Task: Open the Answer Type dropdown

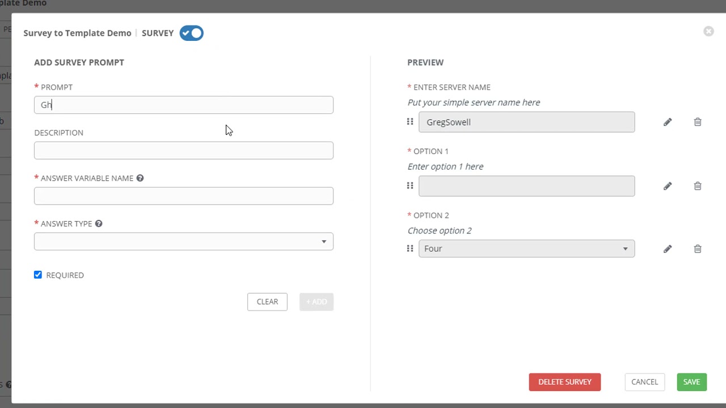Action: 184,241
